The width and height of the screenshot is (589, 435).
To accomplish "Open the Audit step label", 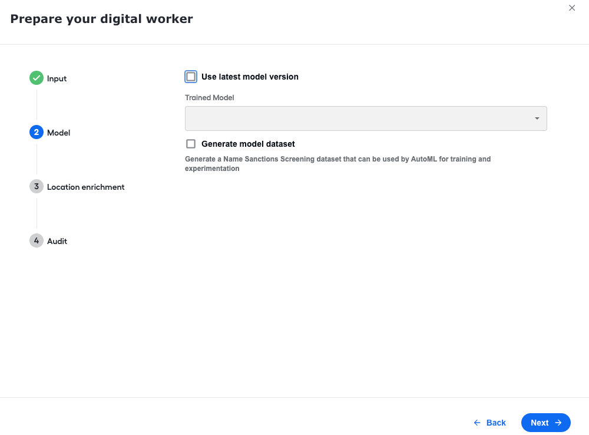I will tap(57, 241).
